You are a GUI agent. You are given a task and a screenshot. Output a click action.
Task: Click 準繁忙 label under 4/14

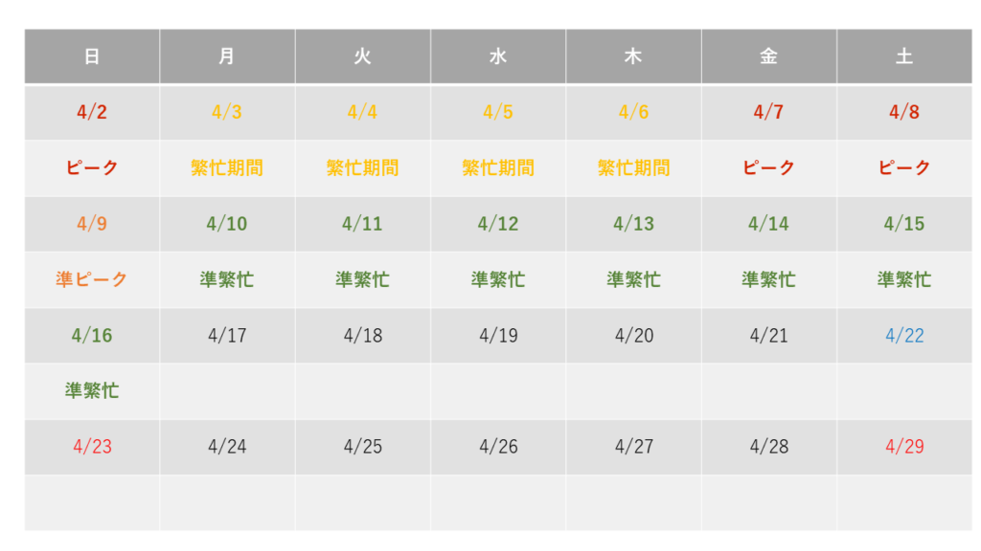[x=769, y=279]
